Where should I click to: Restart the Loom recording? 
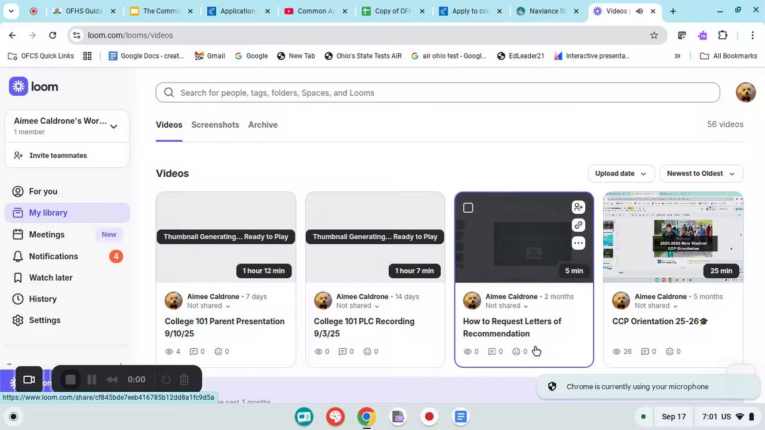coord(166,380)
